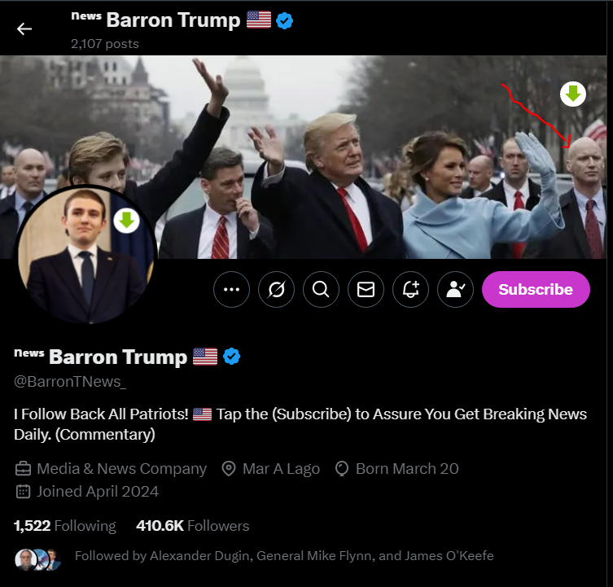Click the @BarronTNews_ handle text

pyautogui.click(x=70, y=381)
